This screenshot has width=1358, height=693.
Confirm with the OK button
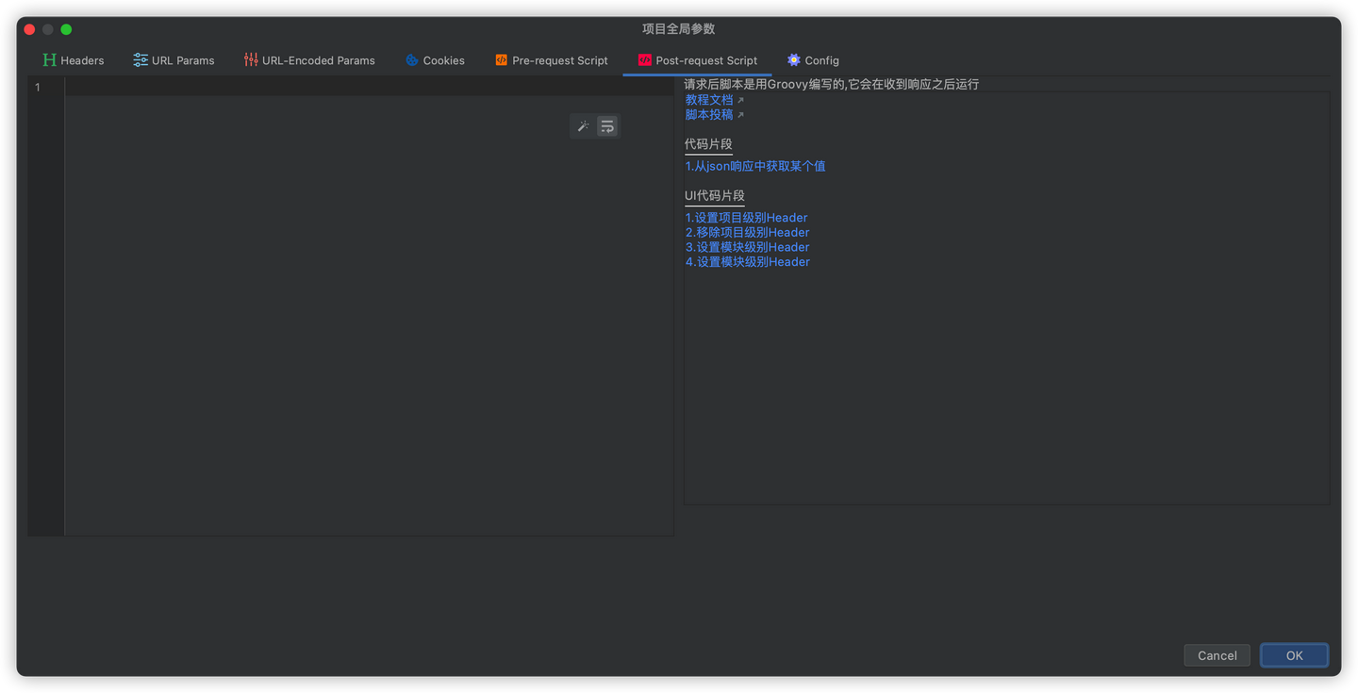tap(1294, 655)
